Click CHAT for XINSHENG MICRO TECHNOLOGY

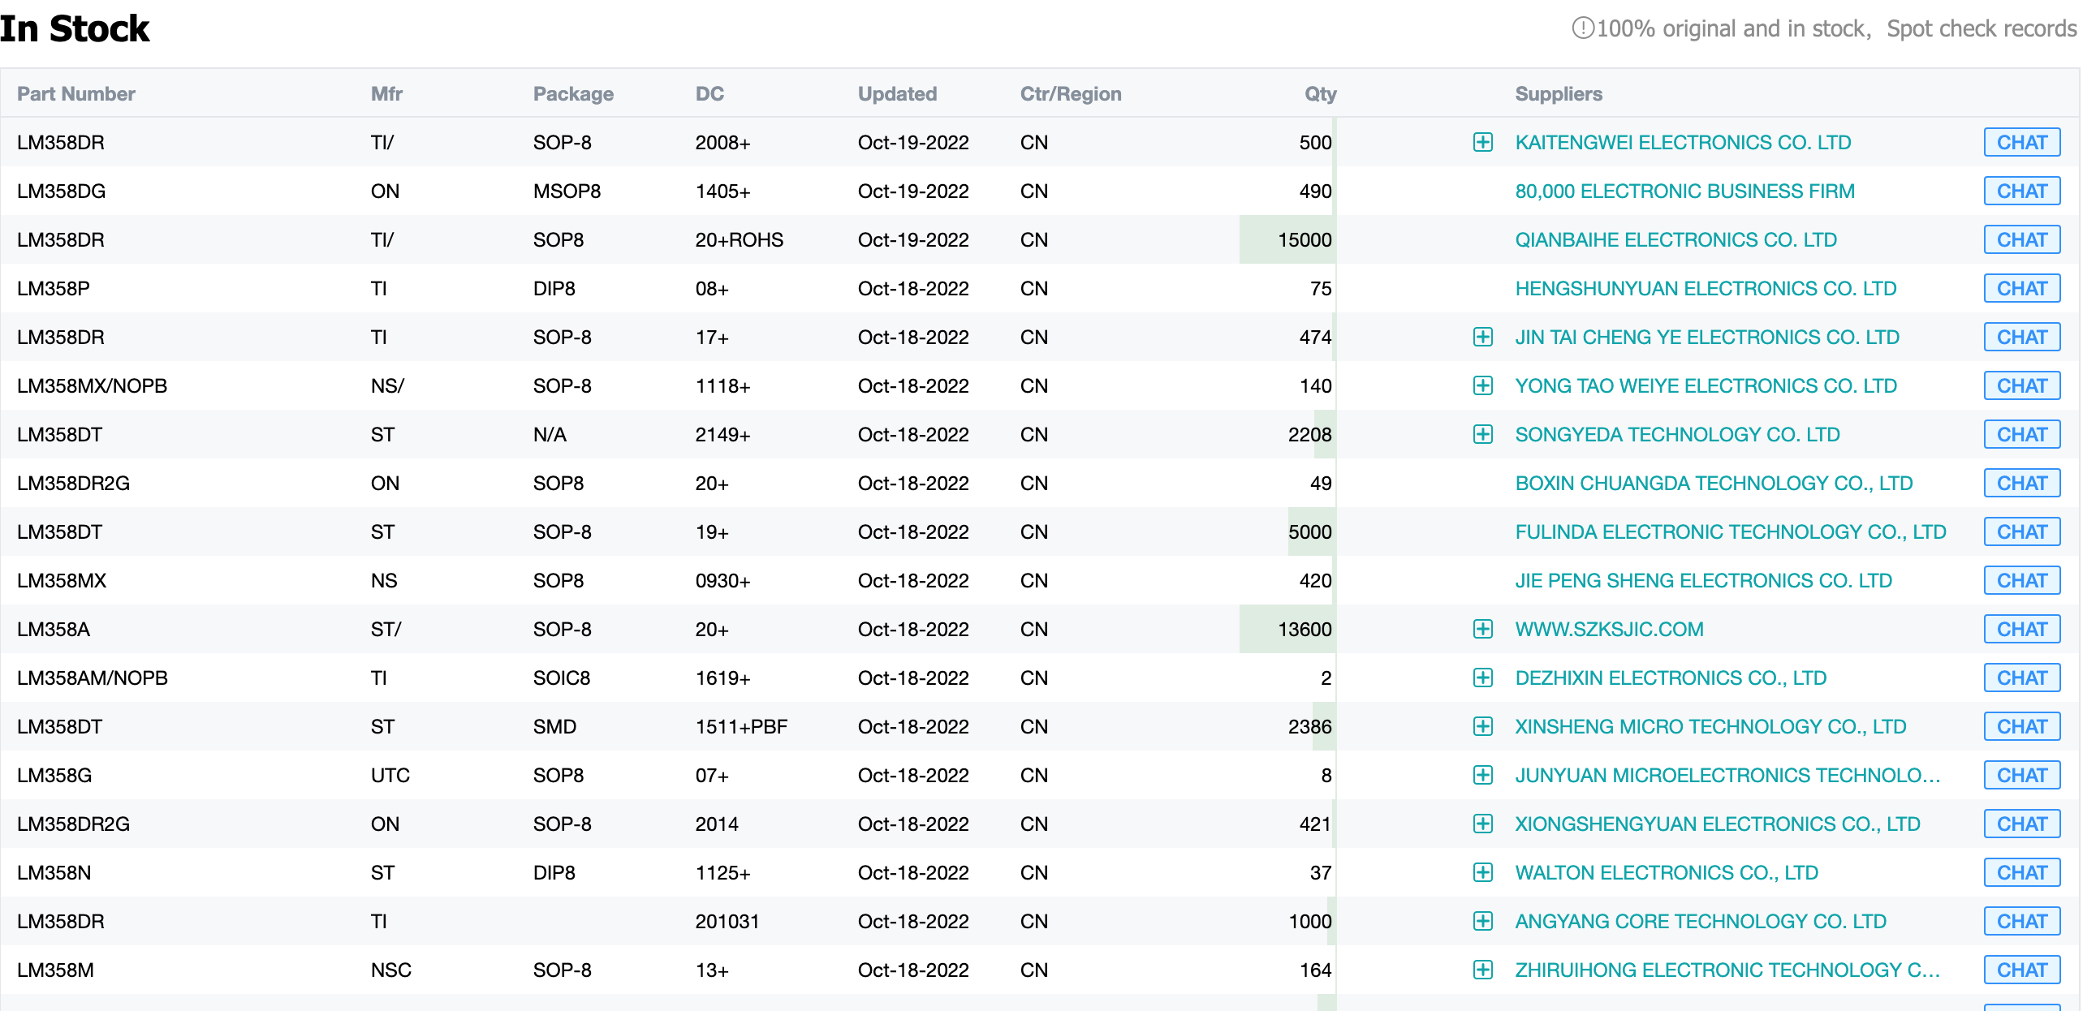coord(2021,726)
